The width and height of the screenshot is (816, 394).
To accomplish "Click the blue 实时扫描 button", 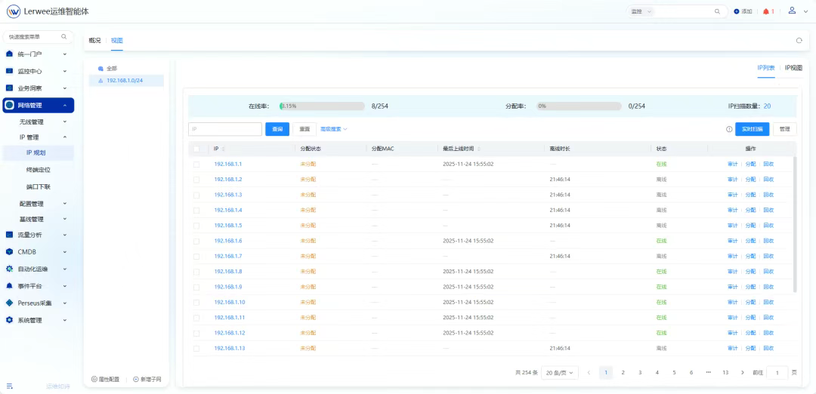I will click(752, 129).
